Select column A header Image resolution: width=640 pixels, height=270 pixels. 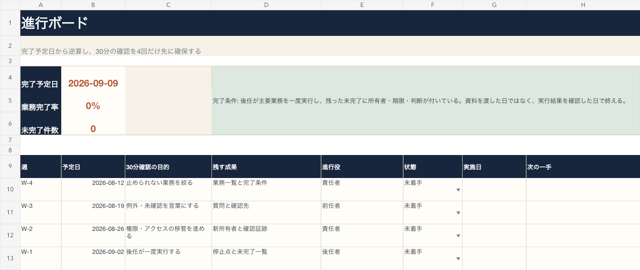click(41, 5)
